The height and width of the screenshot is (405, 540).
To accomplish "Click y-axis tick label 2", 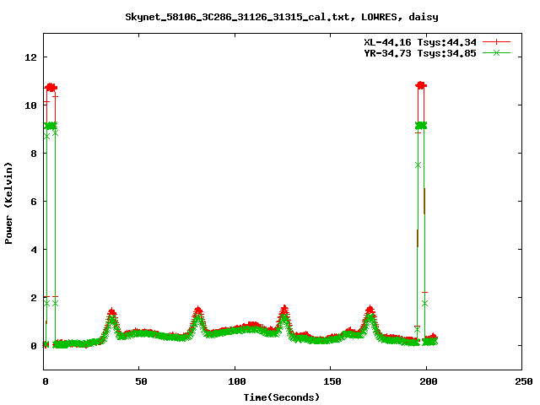I will pos(34,298).
